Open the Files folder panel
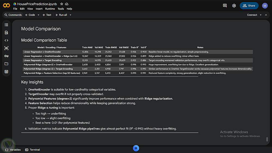Viewport: 272px width, 153px height. (x=6, y=64)
